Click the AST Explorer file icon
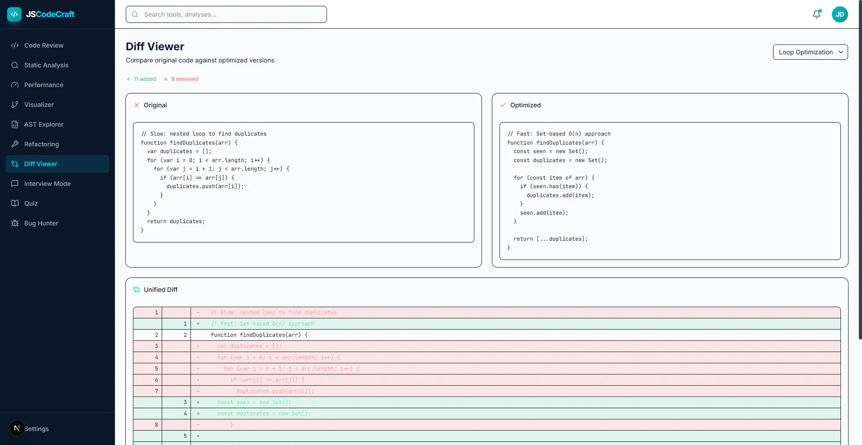Image resolution: width=862 pixels, height=445 pixels. [15, 124]
